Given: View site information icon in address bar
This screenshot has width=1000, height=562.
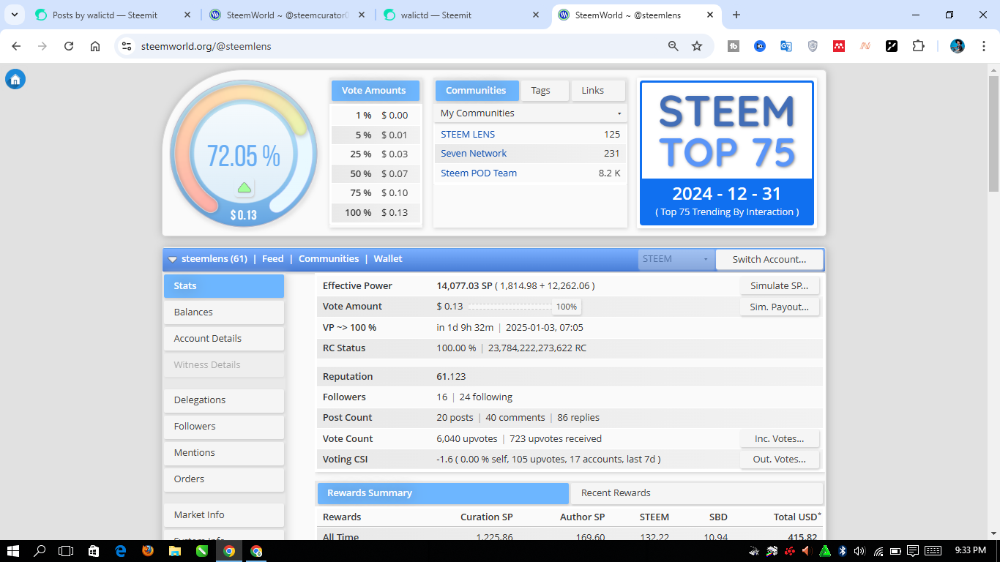Looking at the screenshot, I should pyautogui.click(x=127, y=46).
